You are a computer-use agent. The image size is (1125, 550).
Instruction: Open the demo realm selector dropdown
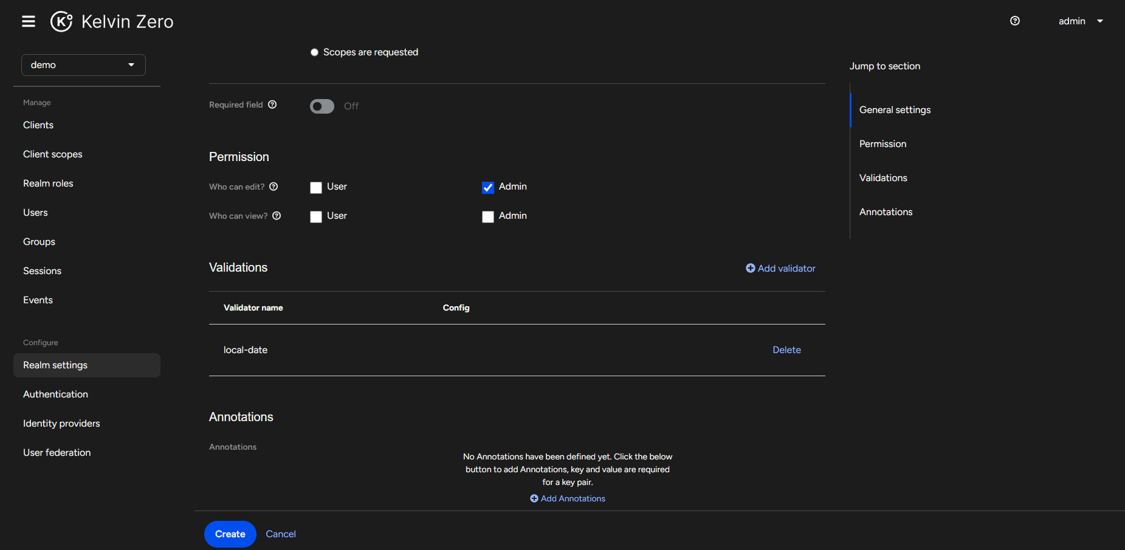coord(83,64)
